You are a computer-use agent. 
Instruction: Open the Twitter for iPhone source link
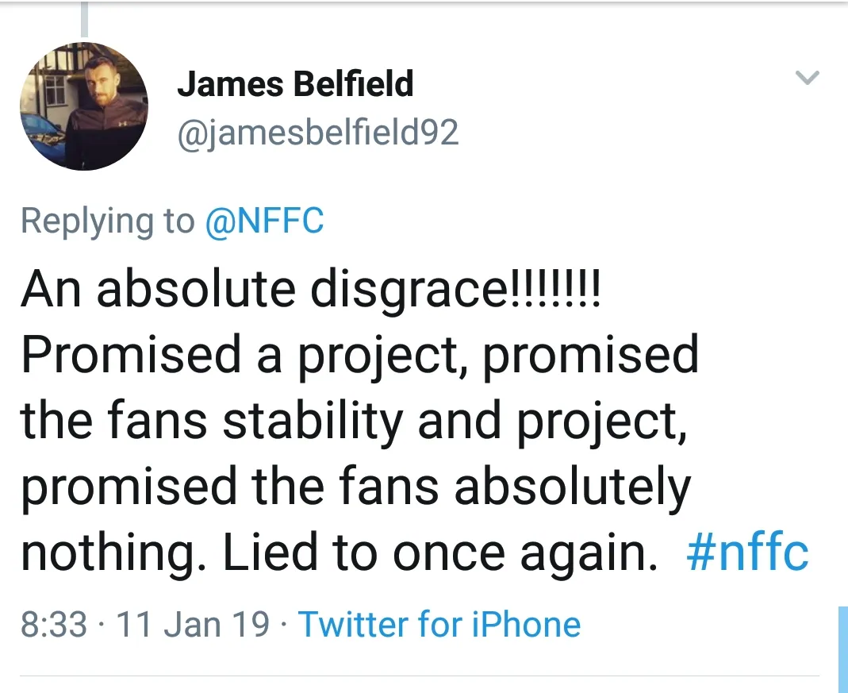[x=439, y=624]
